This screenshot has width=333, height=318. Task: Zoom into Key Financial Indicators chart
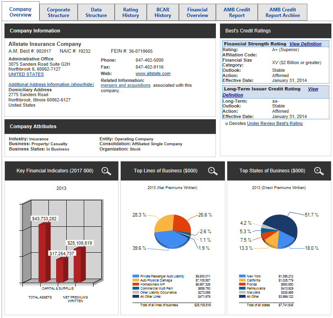tap(106, 171)
